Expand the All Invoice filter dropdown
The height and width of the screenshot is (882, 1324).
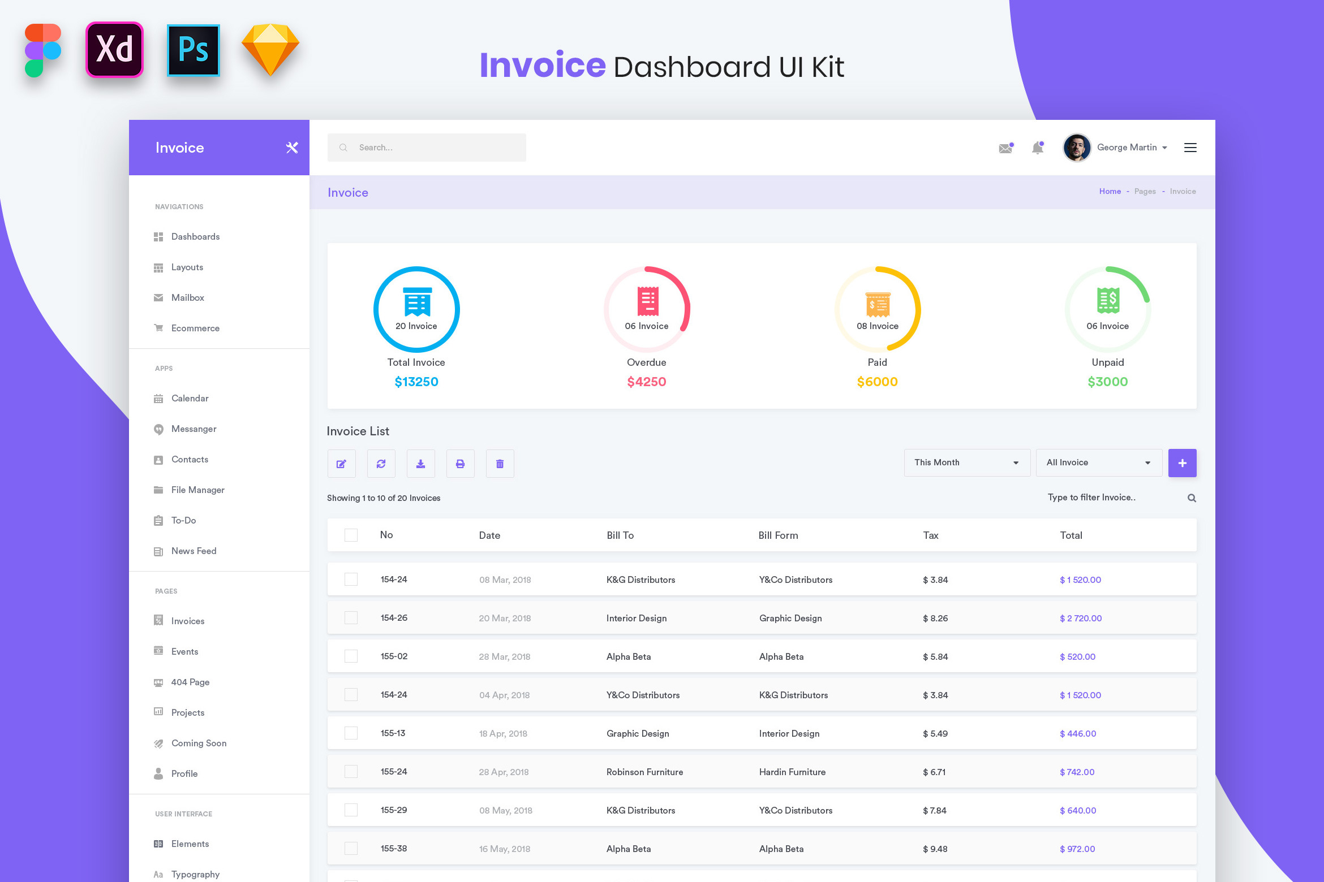click(1098, 462)
